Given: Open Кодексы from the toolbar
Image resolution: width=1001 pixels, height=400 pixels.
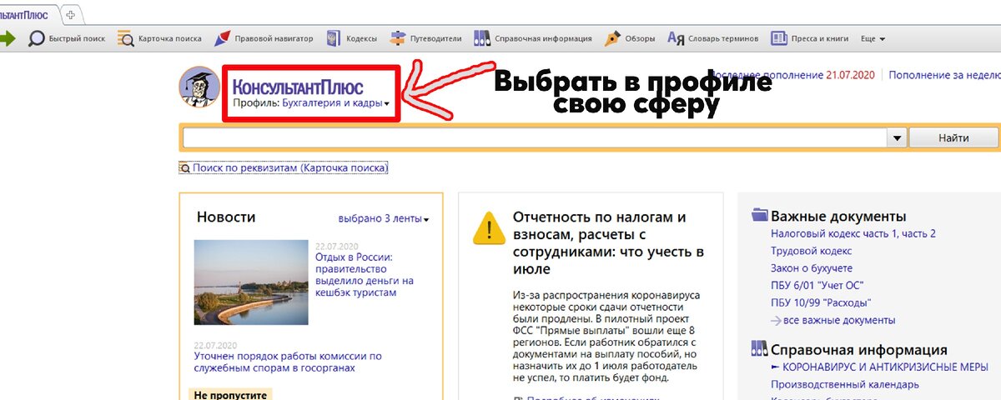Looking at the screenshot, I should point(351,38).
